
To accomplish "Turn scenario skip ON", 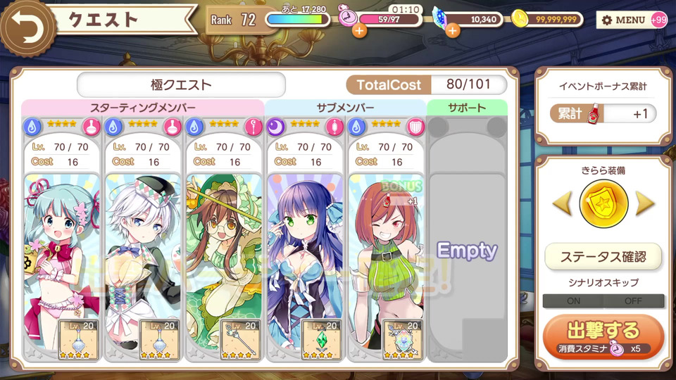I will (573, 300).
